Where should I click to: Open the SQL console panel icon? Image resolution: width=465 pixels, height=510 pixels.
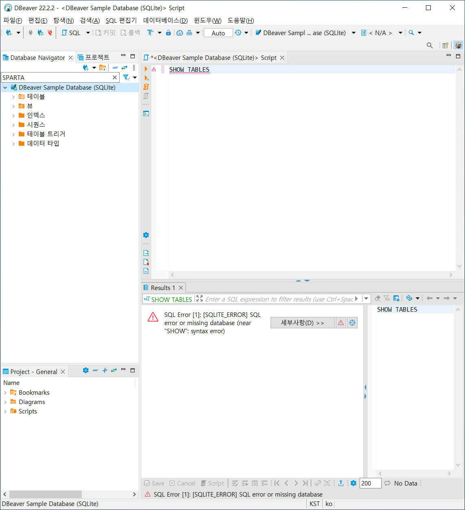tap(146, 114)
